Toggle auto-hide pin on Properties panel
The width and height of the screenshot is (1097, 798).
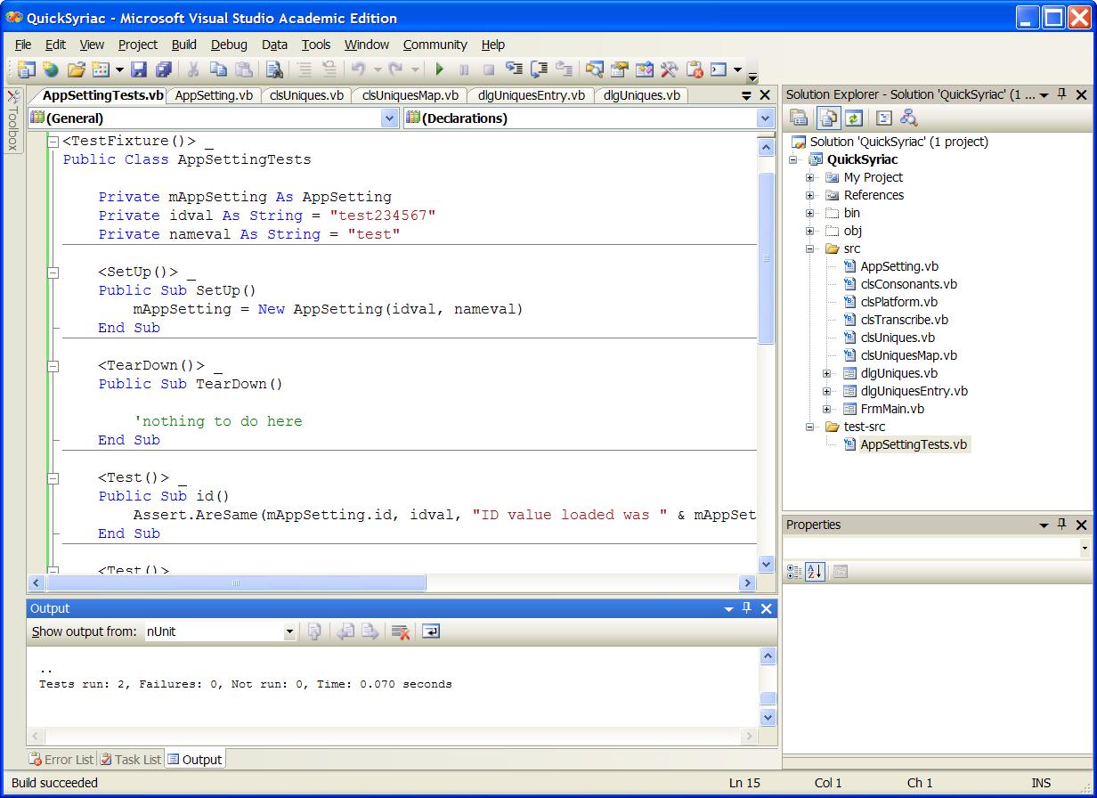pos(1062,525)
